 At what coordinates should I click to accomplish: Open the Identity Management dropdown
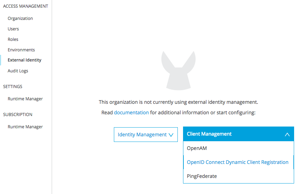142,135
